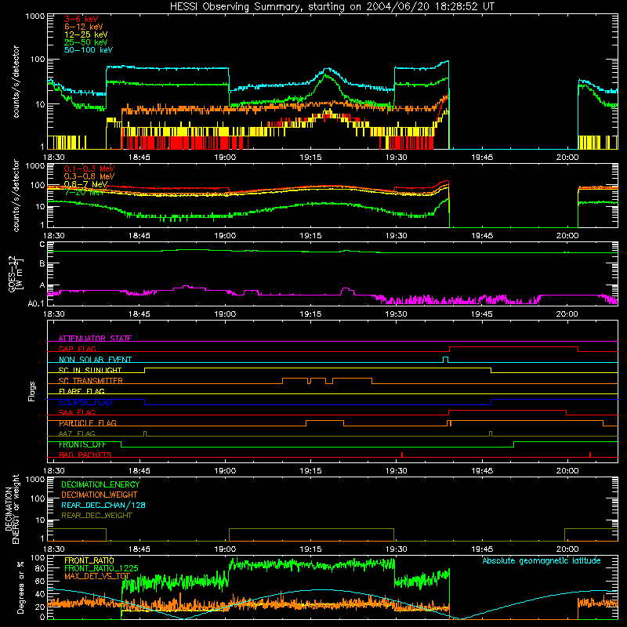Click the yellow FRONT_RATIO legend label

point(89,560)
